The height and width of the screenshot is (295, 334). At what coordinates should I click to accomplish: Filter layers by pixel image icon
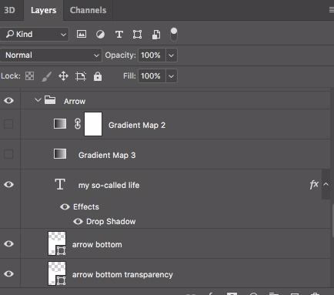[x=82, y=34]
